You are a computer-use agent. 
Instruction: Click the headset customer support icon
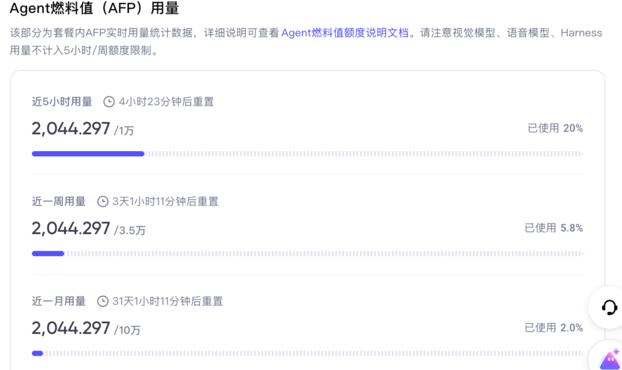pos(609,308)
